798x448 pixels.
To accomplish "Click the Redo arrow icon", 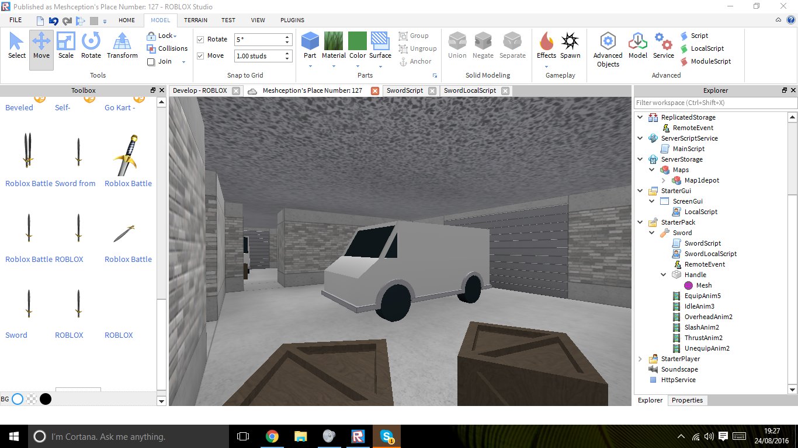I will coord(67,20).
